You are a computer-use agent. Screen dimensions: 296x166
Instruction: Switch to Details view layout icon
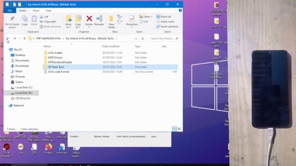[x=174, y=129]
